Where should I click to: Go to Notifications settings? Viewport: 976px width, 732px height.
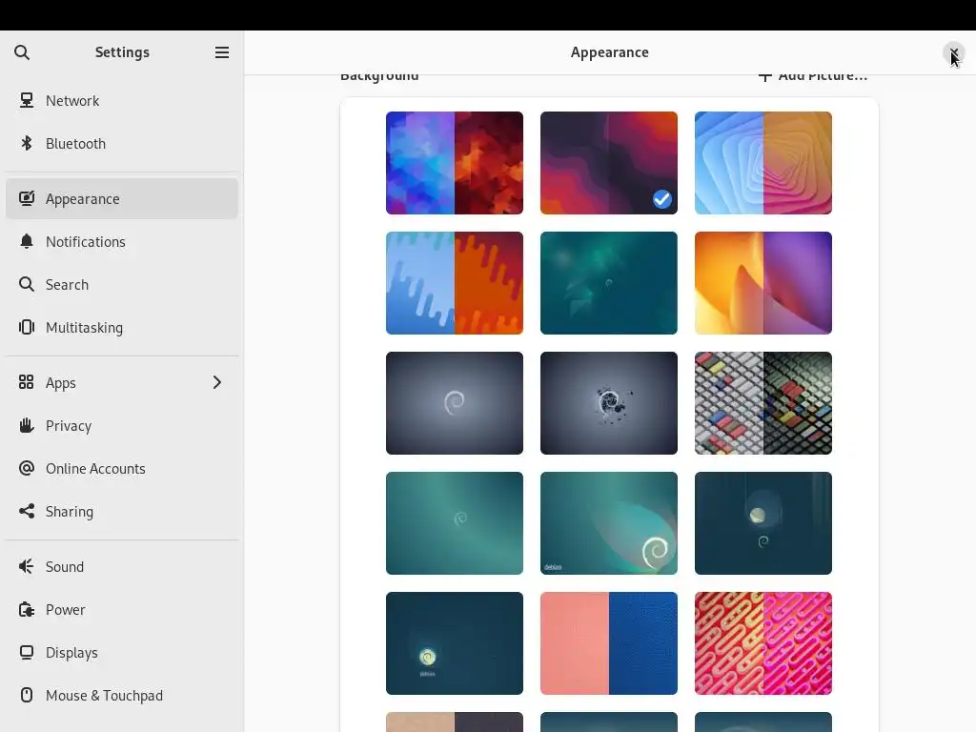point(122,241)
